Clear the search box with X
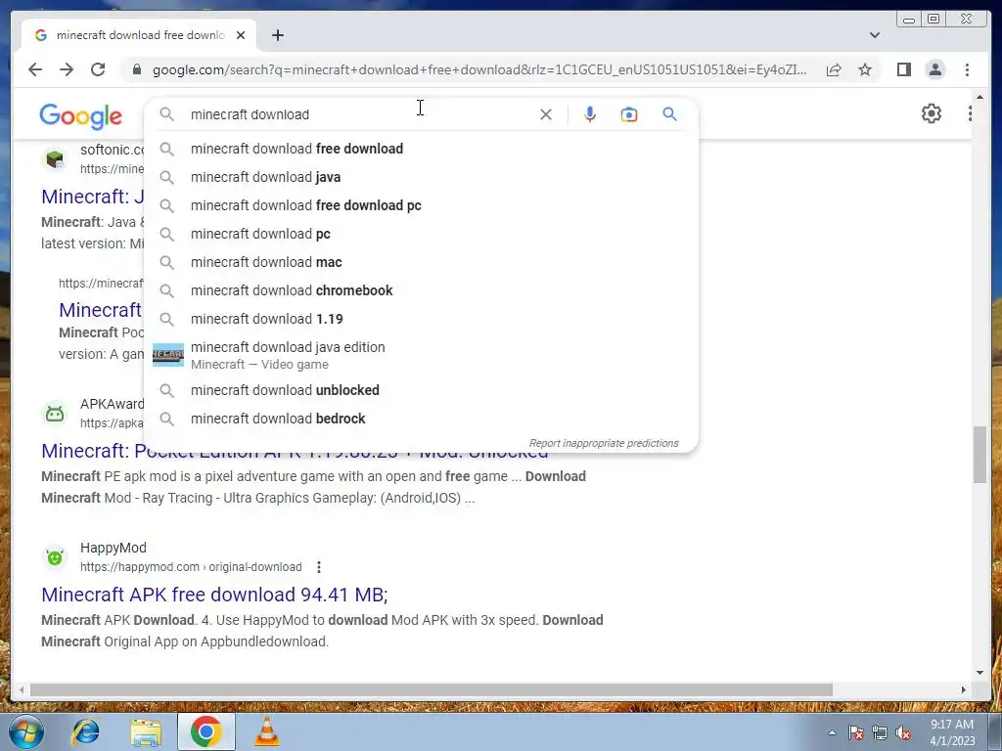This screenshot has width=1002, height=751. coord(546,114)
